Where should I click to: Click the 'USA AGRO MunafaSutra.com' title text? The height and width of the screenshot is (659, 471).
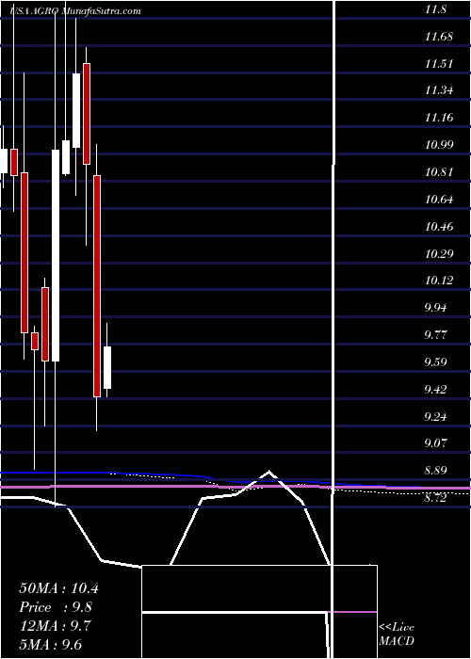tap(75, 11)
